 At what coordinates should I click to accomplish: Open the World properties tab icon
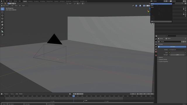click(x=156, y=52)
